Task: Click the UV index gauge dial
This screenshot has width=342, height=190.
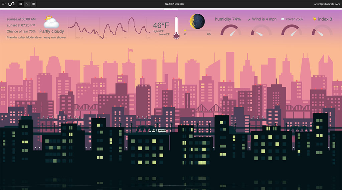Action: (322, 30)
